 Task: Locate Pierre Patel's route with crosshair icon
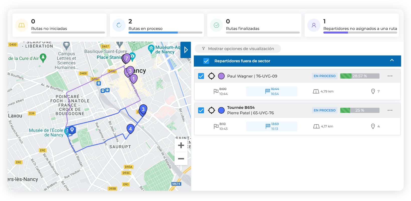(211, 110)
